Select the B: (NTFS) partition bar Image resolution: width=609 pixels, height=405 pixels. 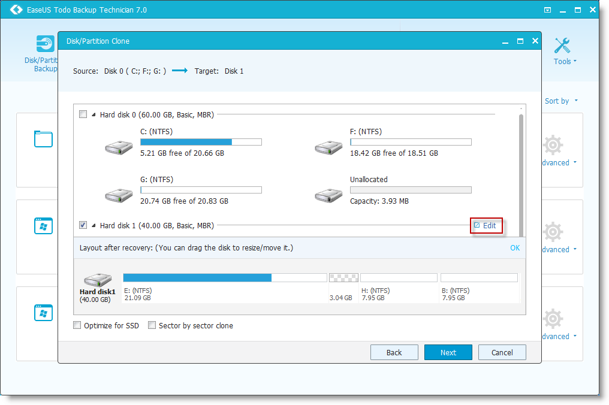coord(480,277)
